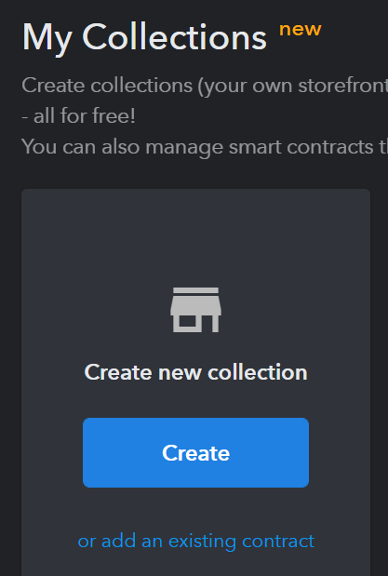Click the "Create new collection" card title
This screenshot has width=388, height=576.
[x=195, y=372]
